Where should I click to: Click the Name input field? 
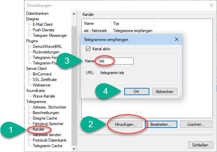coord(116,61)
